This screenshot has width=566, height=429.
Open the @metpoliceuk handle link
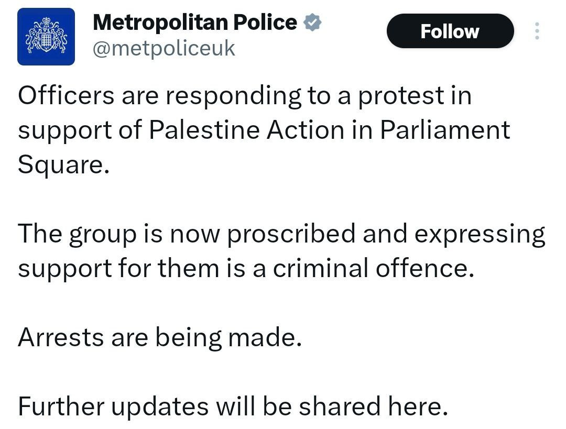click(x=164, y=49)
